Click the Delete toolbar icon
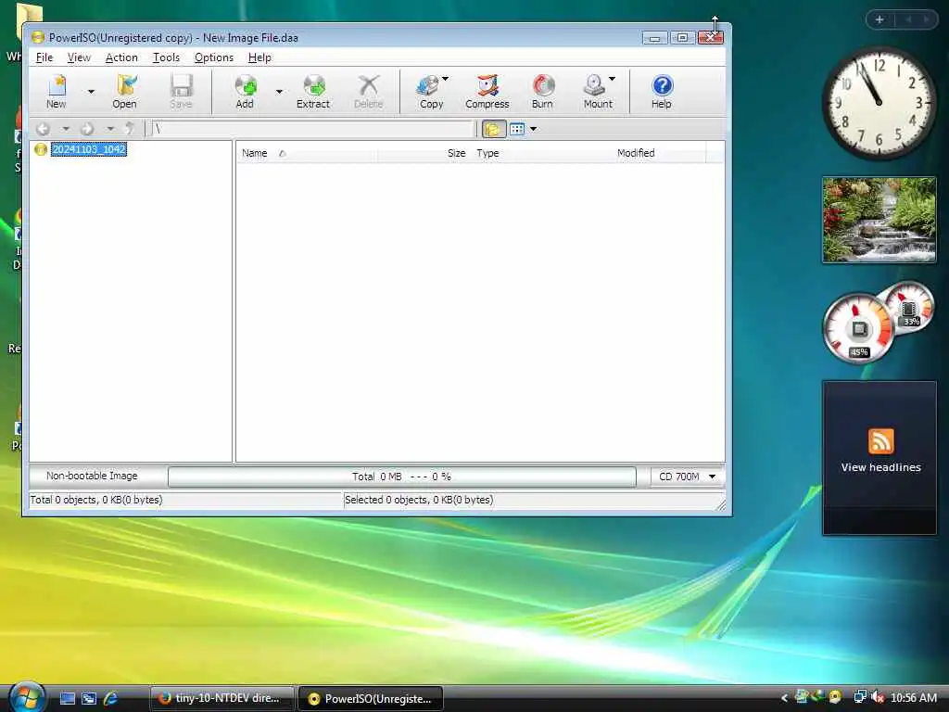Image resolution: width=949 pixels, height=712 pixels. 369,92
